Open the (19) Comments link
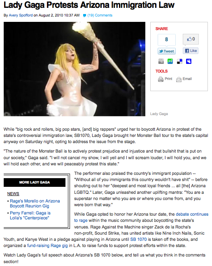 click(100, 15)
